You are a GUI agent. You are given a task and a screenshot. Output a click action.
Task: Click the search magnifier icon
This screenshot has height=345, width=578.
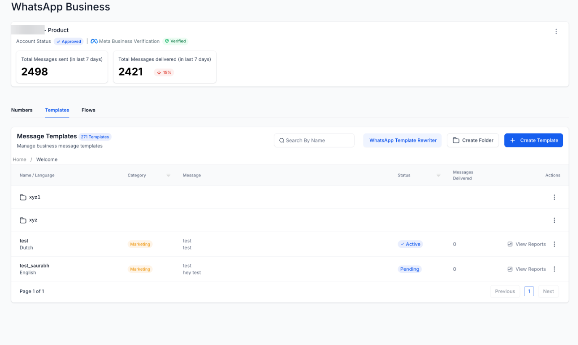282,140
